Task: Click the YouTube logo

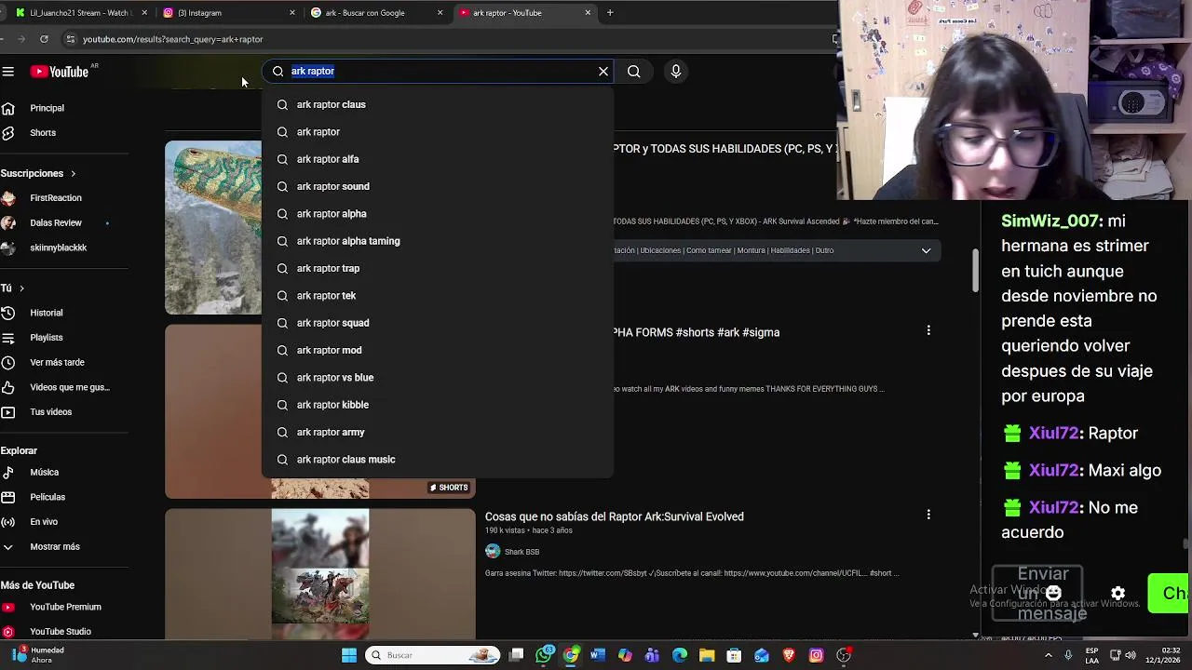Action: [x=59, y=72]
